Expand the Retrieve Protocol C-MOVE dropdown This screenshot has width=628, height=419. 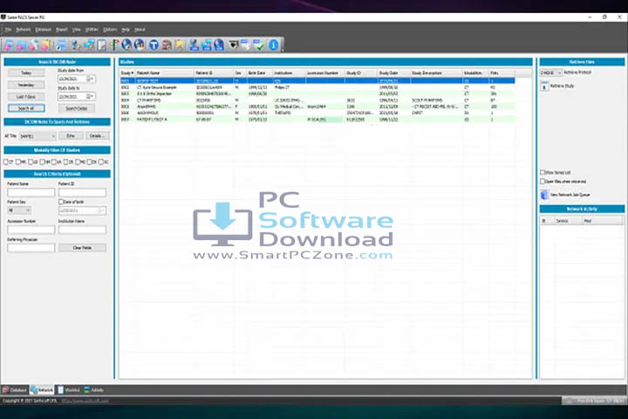tap(559, 73)
